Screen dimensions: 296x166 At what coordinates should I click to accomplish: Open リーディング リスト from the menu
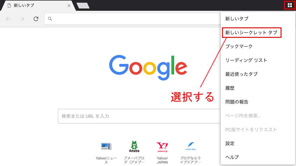pyautogui.click(x=246, y=60)
